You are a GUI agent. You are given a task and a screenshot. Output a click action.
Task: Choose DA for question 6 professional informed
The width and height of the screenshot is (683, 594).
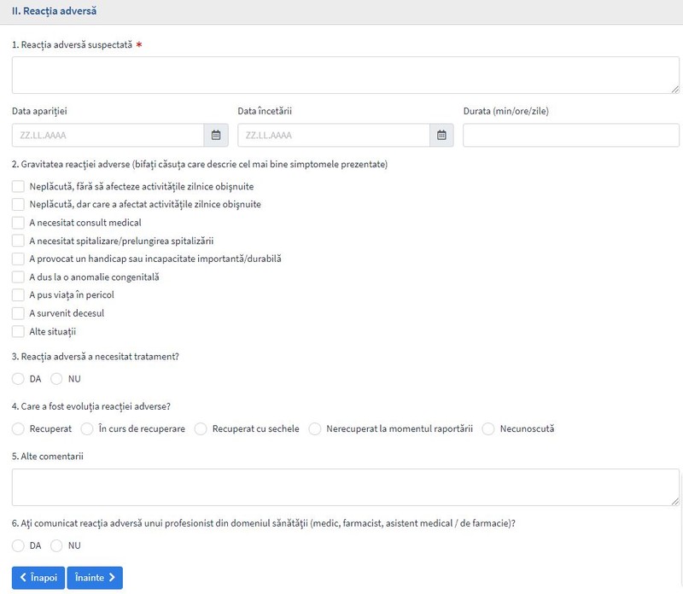pyautogui.click(x=18, y=545)
